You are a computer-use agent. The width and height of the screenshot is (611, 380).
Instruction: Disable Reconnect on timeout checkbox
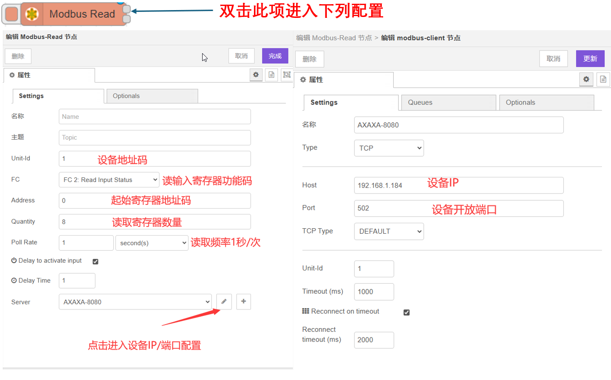pyautogui.click(x=406, y=312)
